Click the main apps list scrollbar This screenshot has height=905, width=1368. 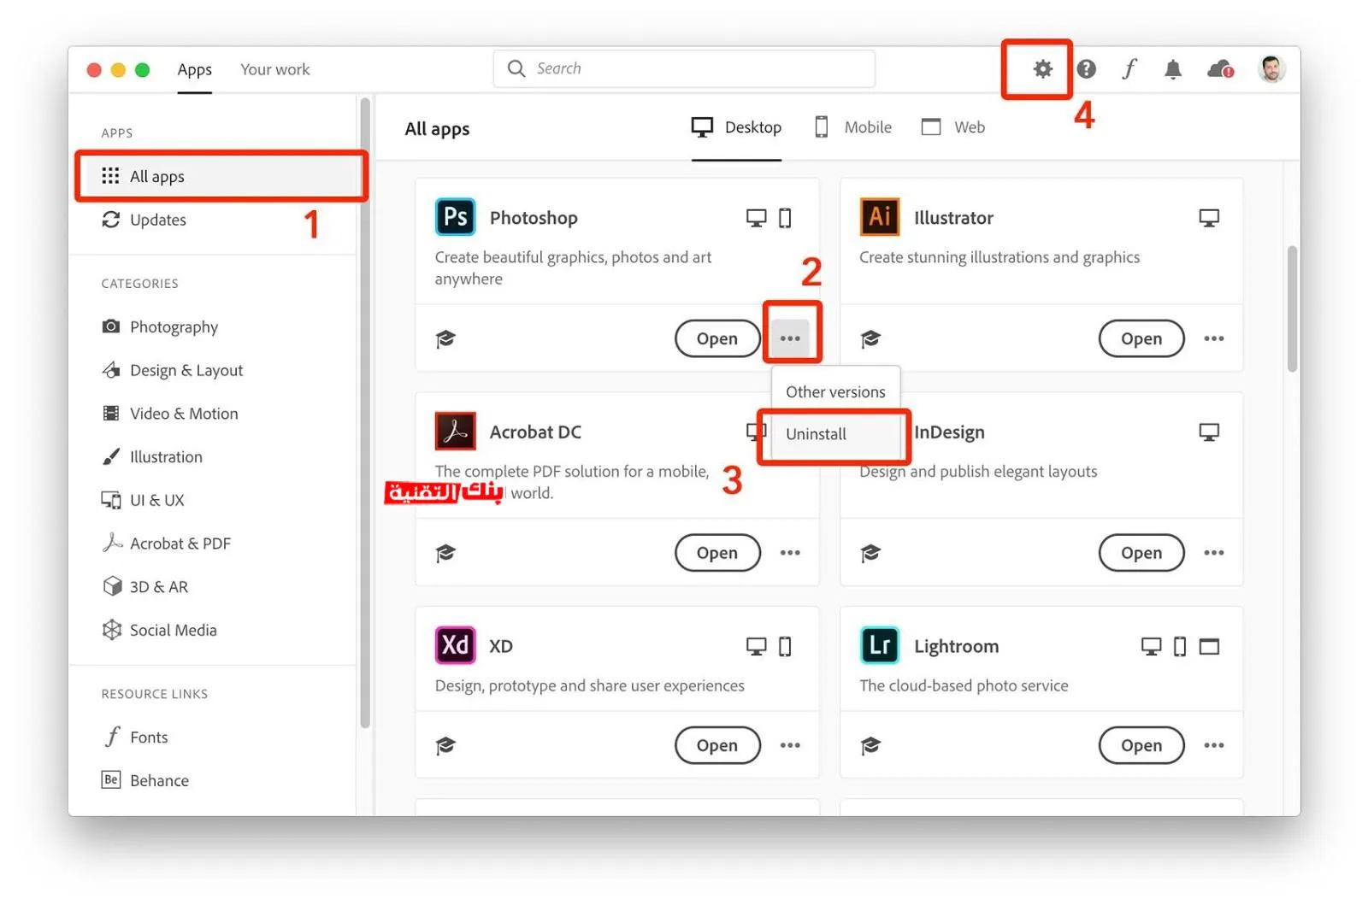(x=1292, y=309)
